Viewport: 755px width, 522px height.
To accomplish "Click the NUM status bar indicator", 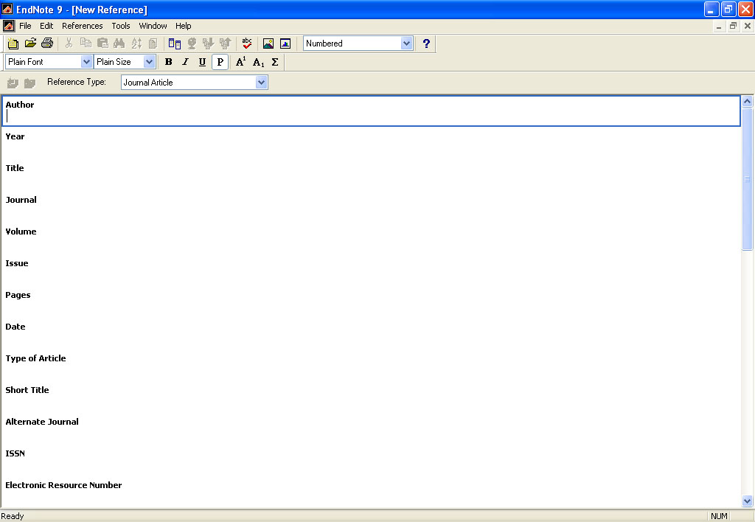I will tap(719, 516).
